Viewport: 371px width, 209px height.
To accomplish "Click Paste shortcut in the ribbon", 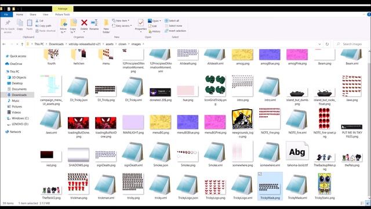I will [x=45, y=31].
